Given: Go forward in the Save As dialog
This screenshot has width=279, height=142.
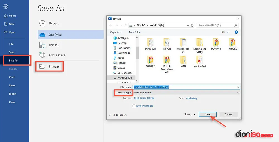Looking at the screenshot, I should pos(117,25).
